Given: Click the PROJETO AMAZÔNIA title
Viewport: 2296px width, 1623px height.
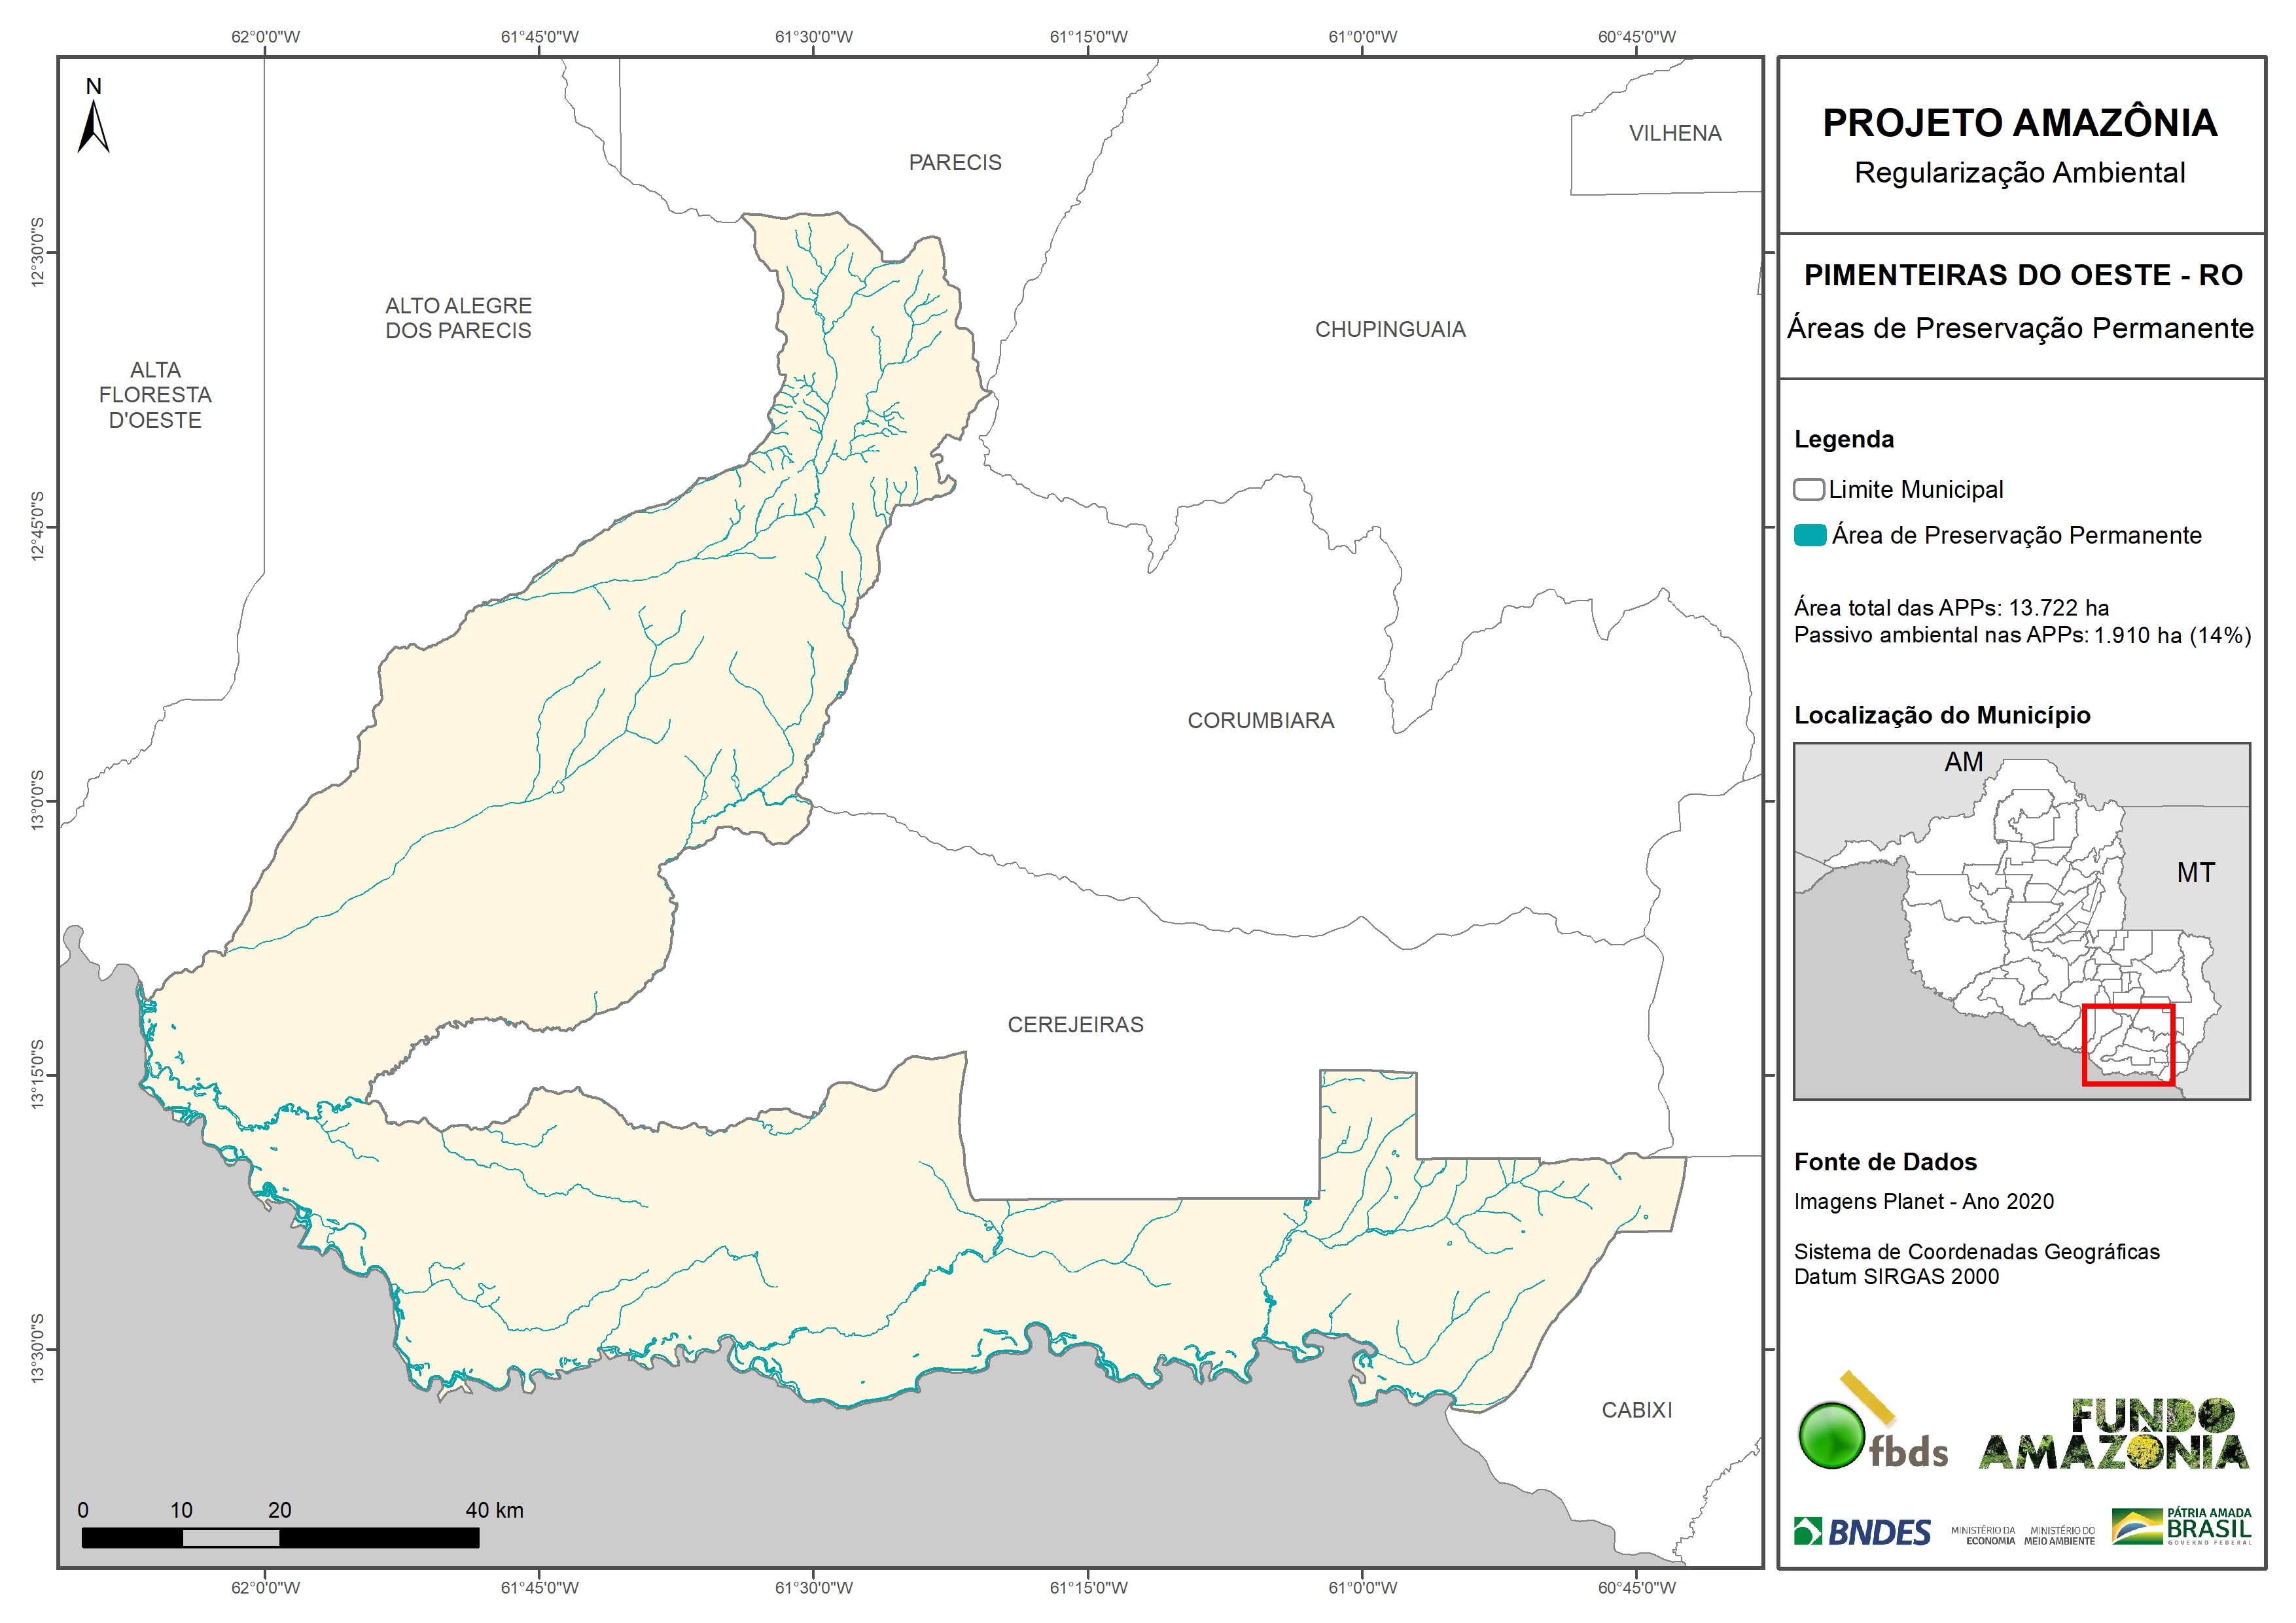Looking at the screenshot, I should click(2019, 123).
